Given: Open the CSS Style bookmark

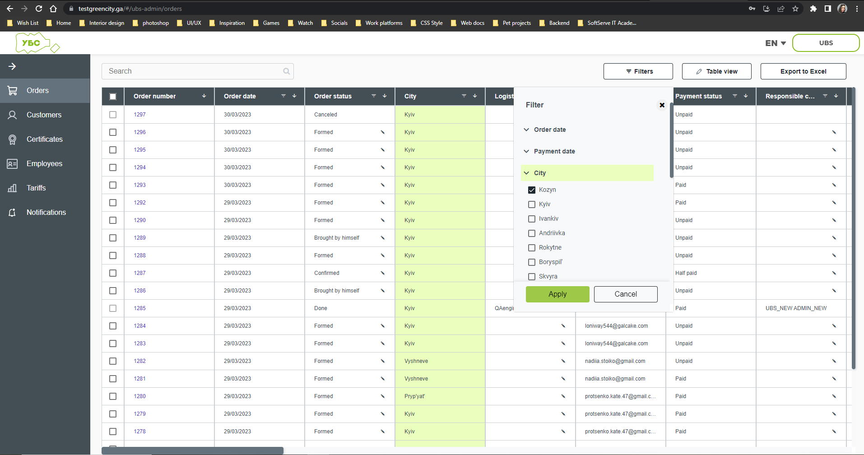Looking at the screenshot, I should click(x=431, y=23).
